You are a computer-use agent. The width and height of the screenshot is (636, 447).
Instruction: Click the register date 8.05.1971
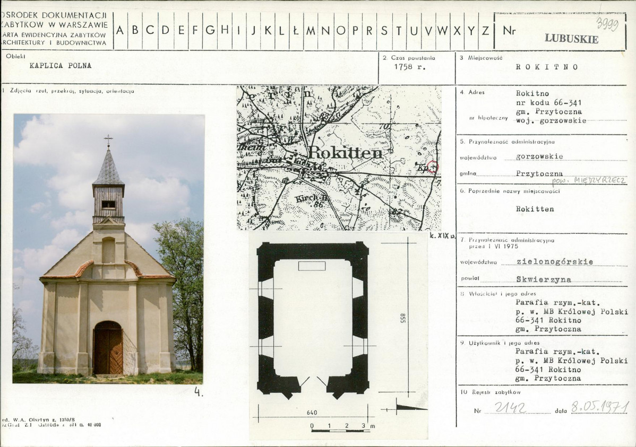pos(600,407)
